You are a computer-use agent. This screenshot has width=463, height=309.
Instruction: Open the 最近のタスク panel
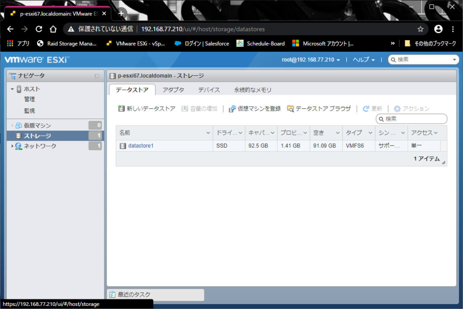(156, 295)
